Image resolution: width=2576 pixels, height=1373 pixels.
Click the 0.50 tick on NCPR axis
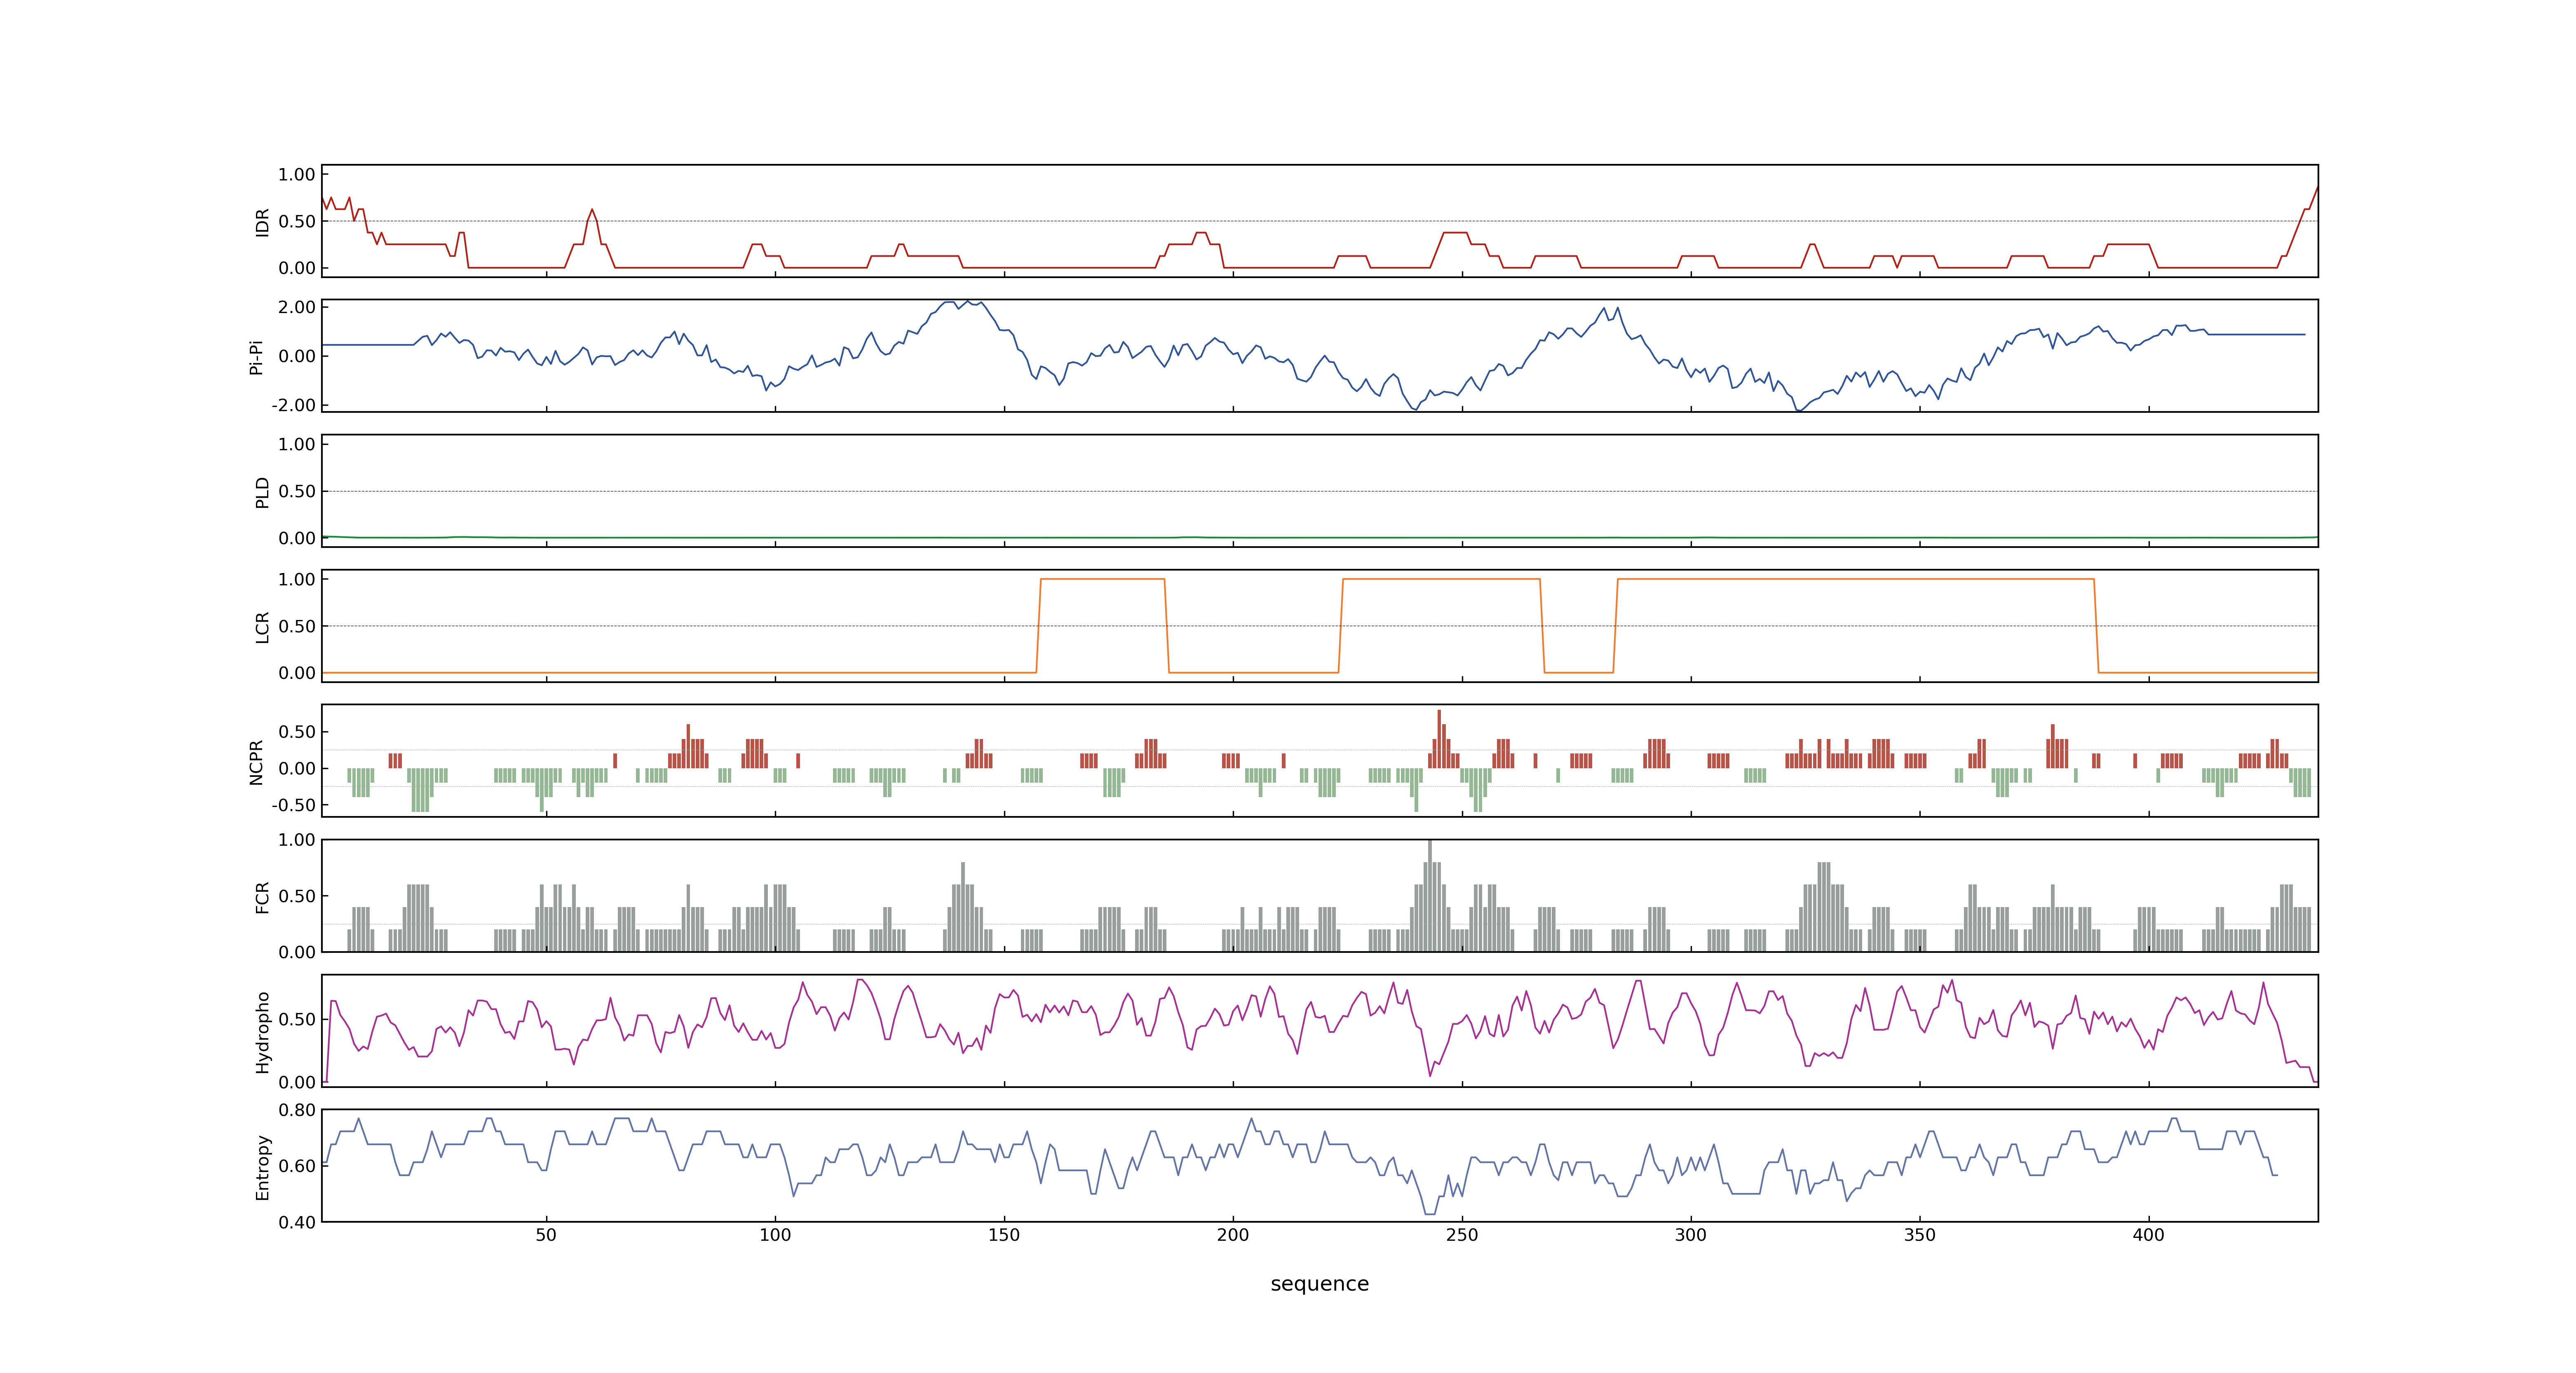coord(297,732)
